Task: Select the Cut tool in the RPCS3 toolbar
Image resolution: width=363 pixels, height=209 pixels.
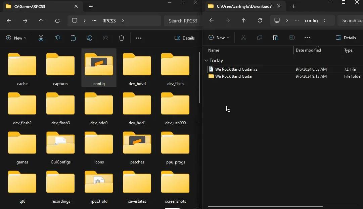Action: [41, 38]
